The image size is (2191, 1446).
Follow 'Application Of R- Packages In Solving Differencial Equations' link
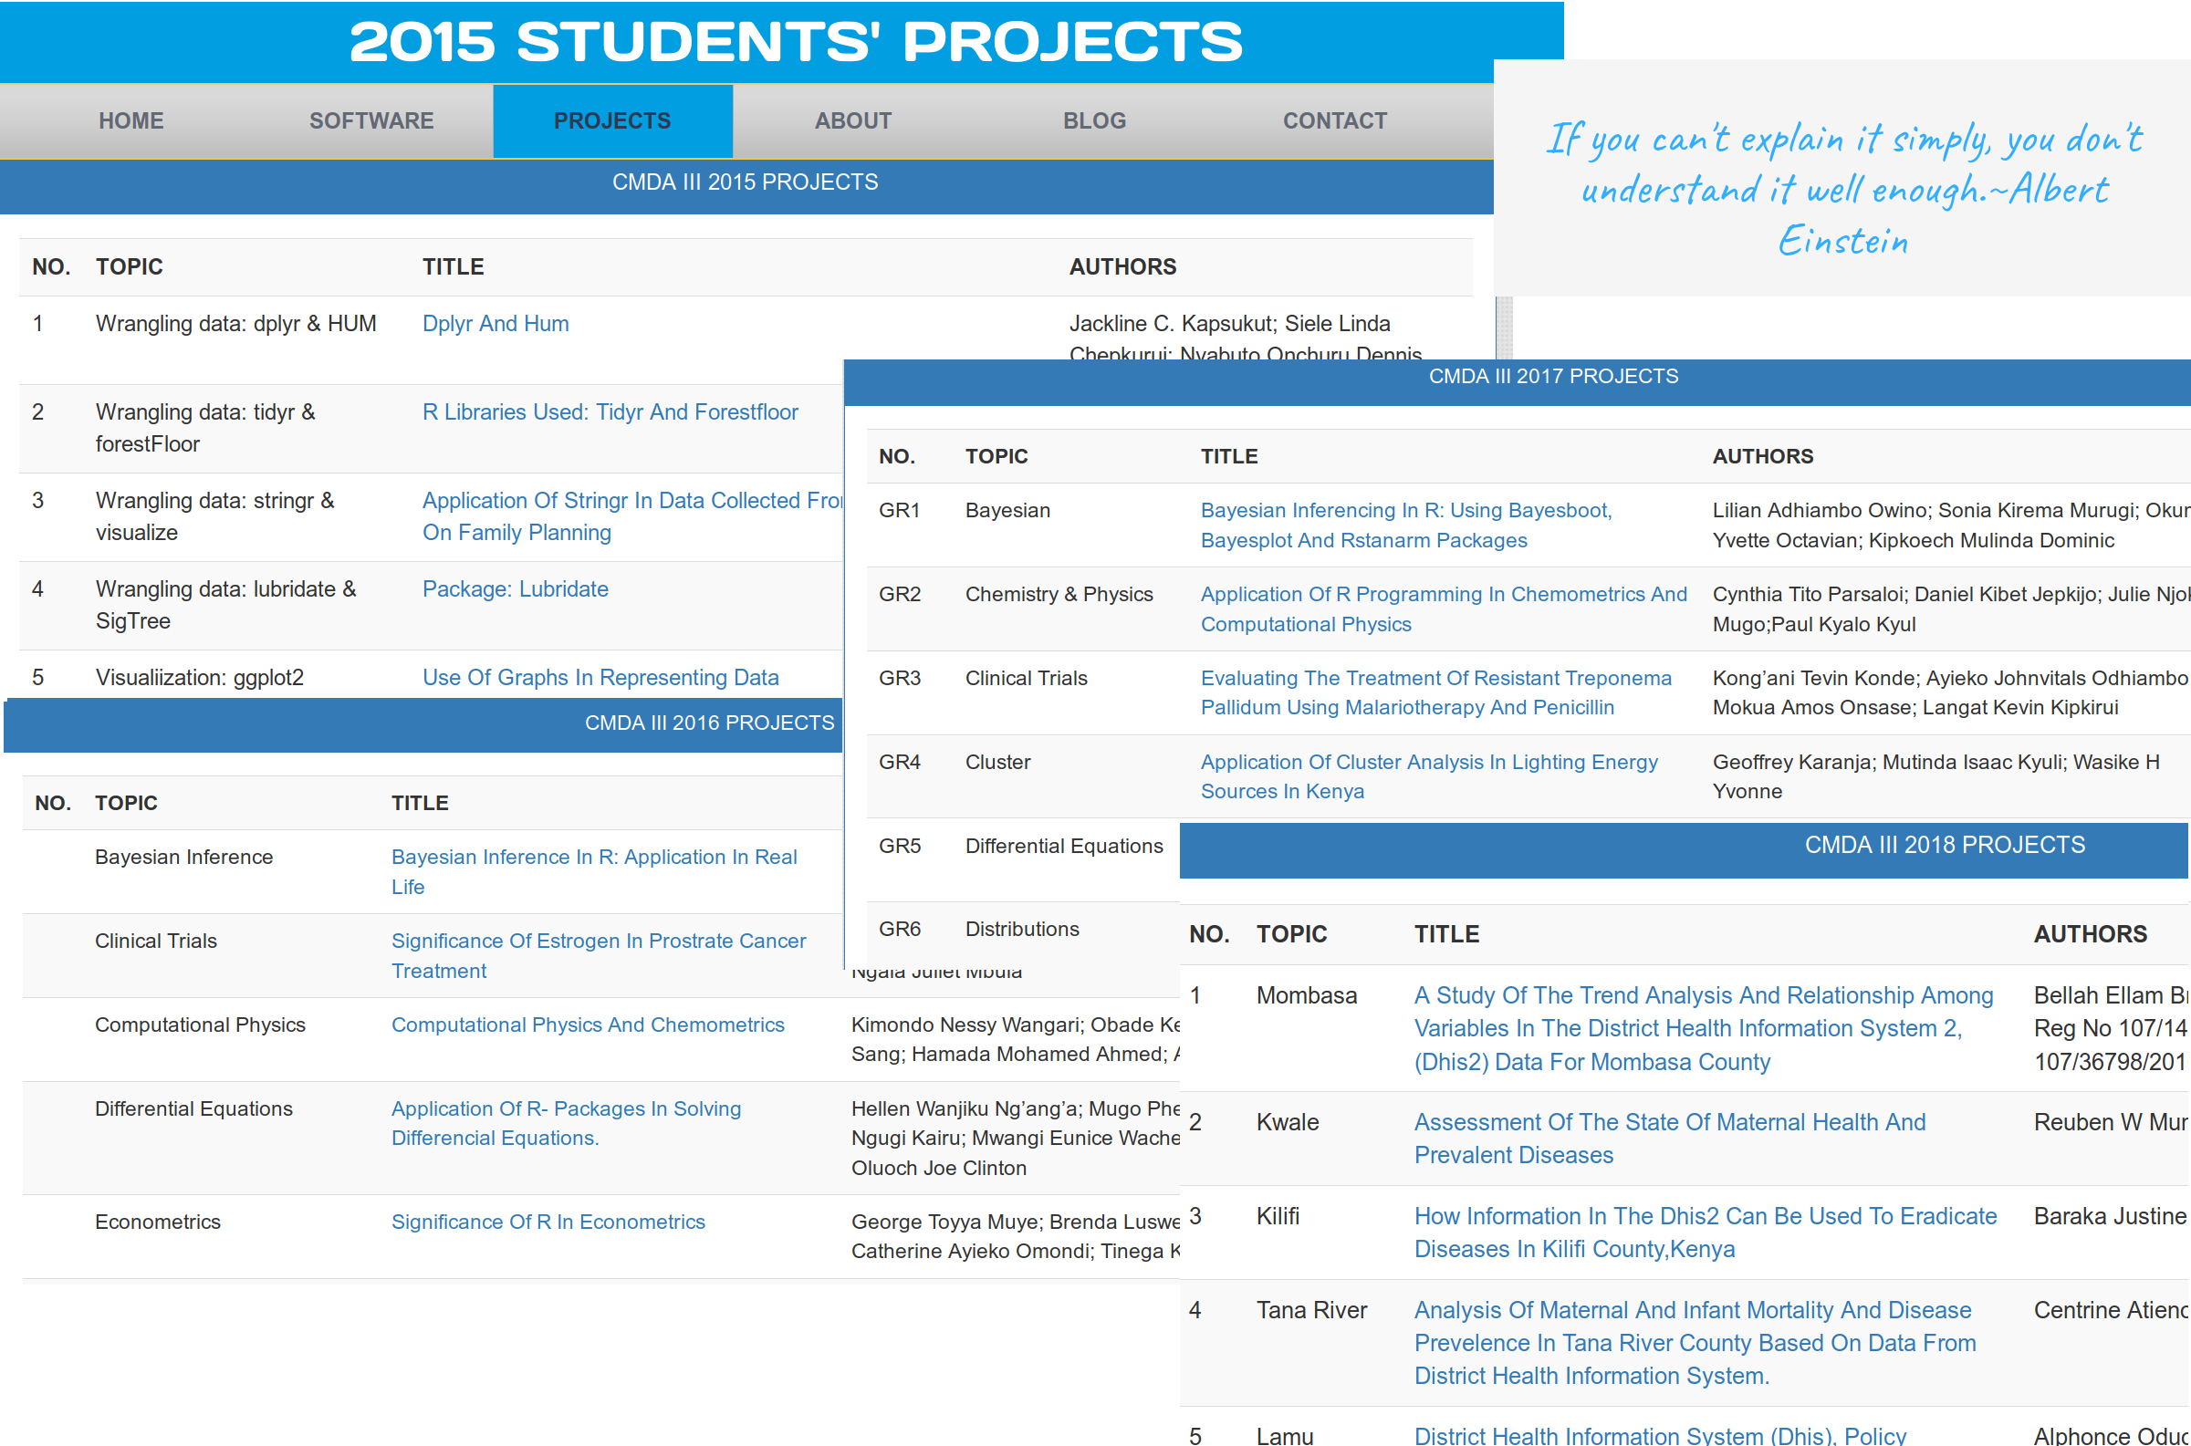tap(566, 1123)
